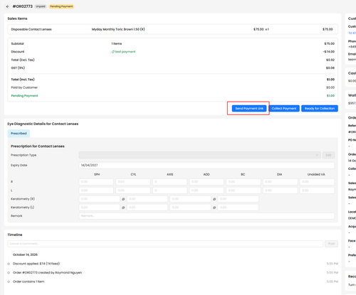Click the left eye CYL input
This screenshot has height=295, width=356.
[133, 191]
